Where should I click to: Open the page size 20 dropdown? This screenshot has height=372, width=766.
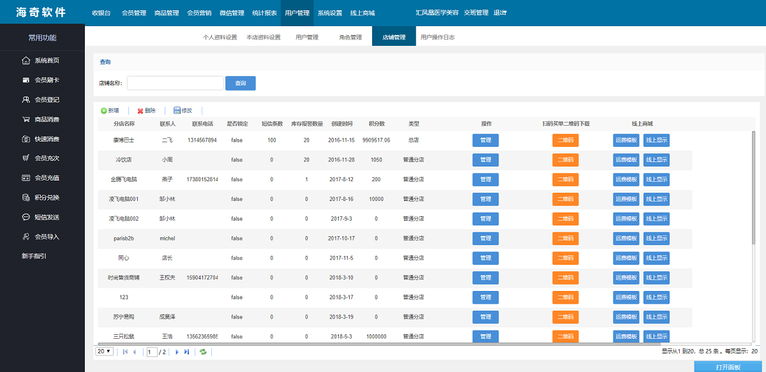pos(104,352)
